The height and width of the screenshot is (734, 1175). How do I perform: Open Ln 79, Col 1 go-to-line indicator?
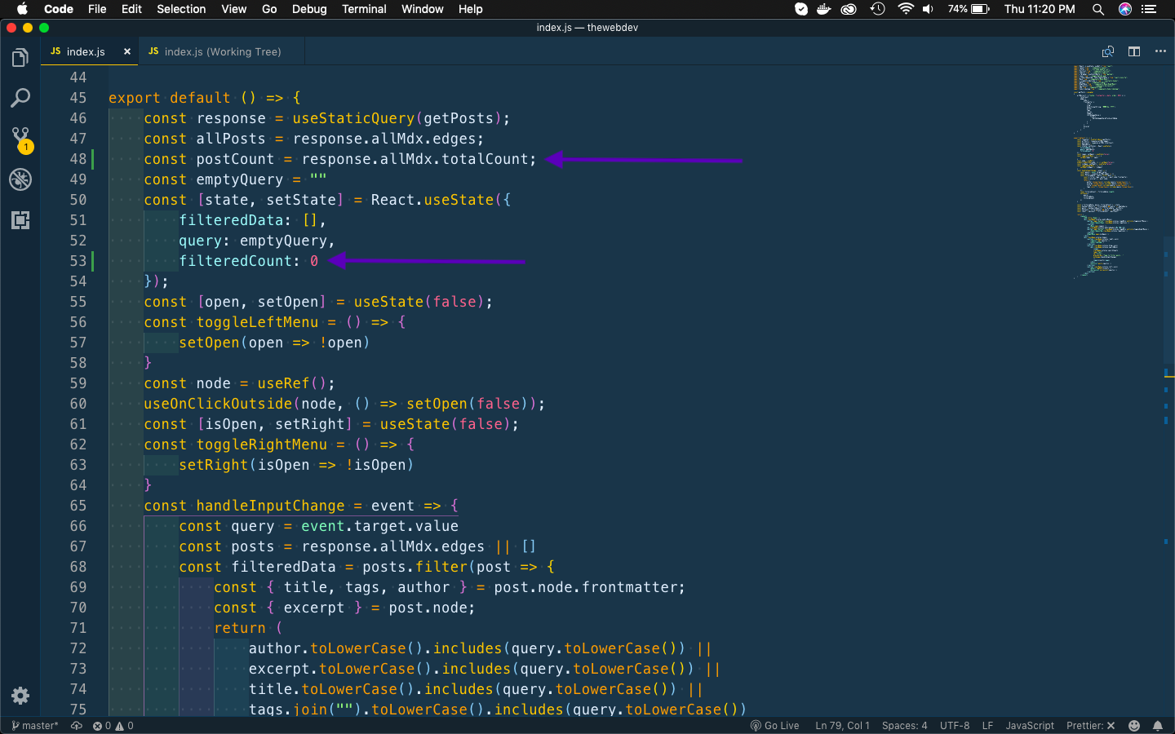tap(842, 726)
